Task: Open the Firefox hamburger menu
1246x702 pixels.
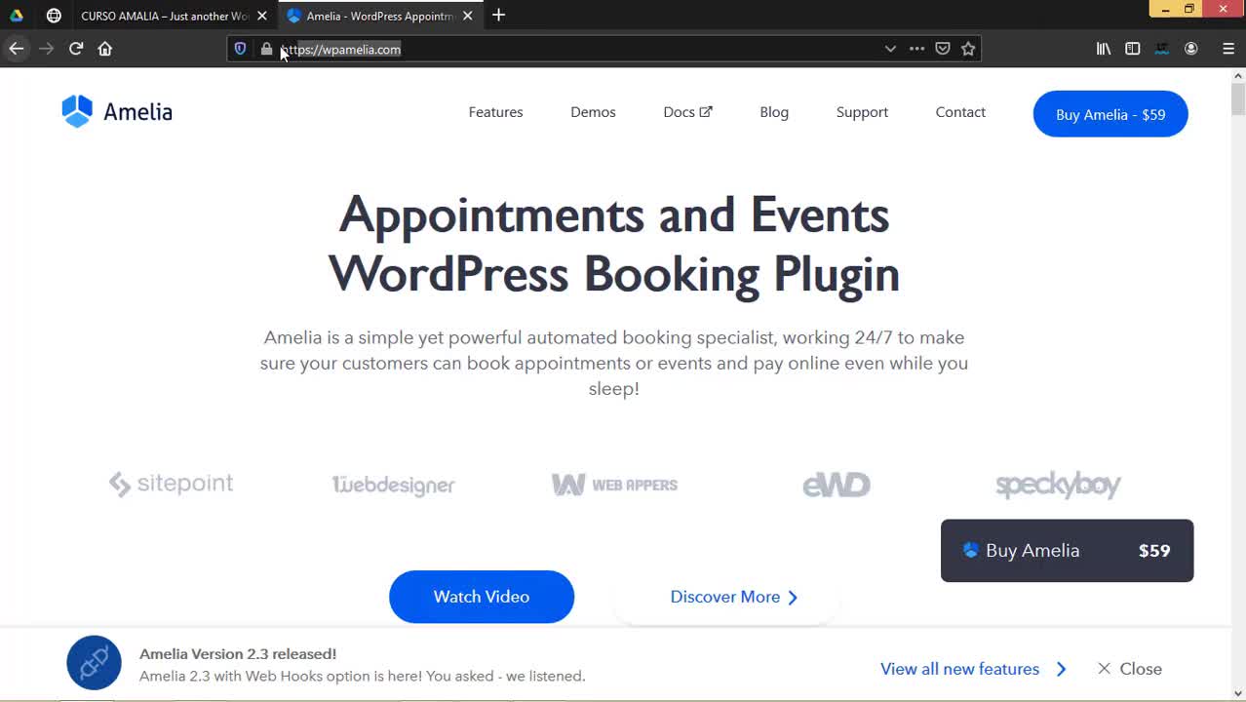Action: pyautogui.click(x=1228, y=49)
